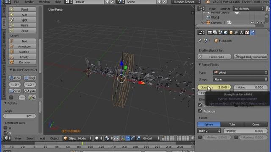Click the camera data icon beside Camera
Screen dimensions: 271x152
[x=229, y=22]
